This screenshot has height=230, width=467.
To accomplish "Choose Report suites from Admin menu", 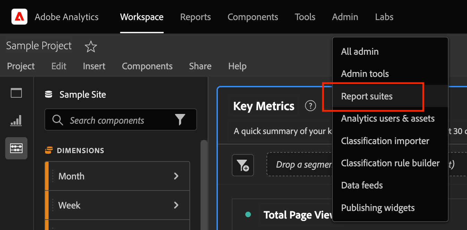I will pyautogui.click(x=367, y=96).
